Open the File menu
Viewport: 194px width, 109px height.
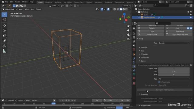[x=6, y=2]
